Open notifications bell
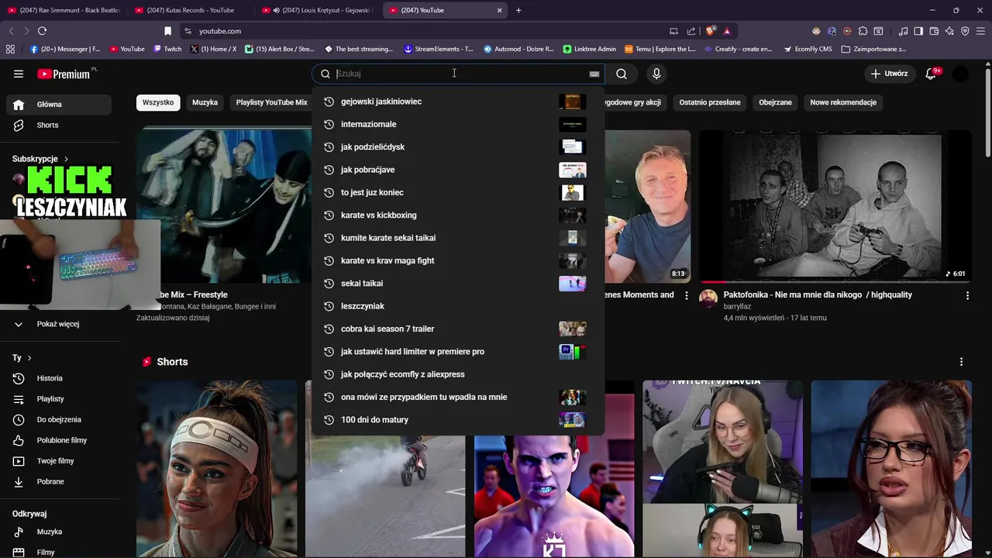 [x=932, y=74]
